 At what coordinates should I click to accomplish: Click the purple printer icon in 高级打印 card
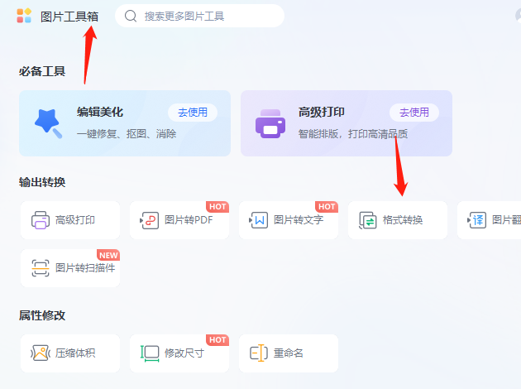click(x=270, y=123)
